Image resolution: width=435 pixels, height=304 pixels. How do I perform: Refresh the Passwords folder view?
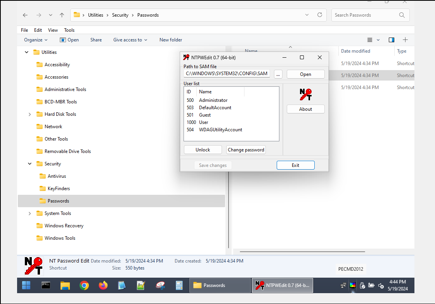tap(320, 15)
